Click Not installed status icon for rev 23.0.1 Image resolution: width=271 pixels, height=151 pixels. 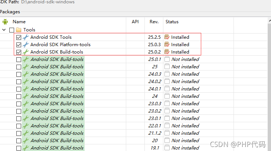click(167, 118)
